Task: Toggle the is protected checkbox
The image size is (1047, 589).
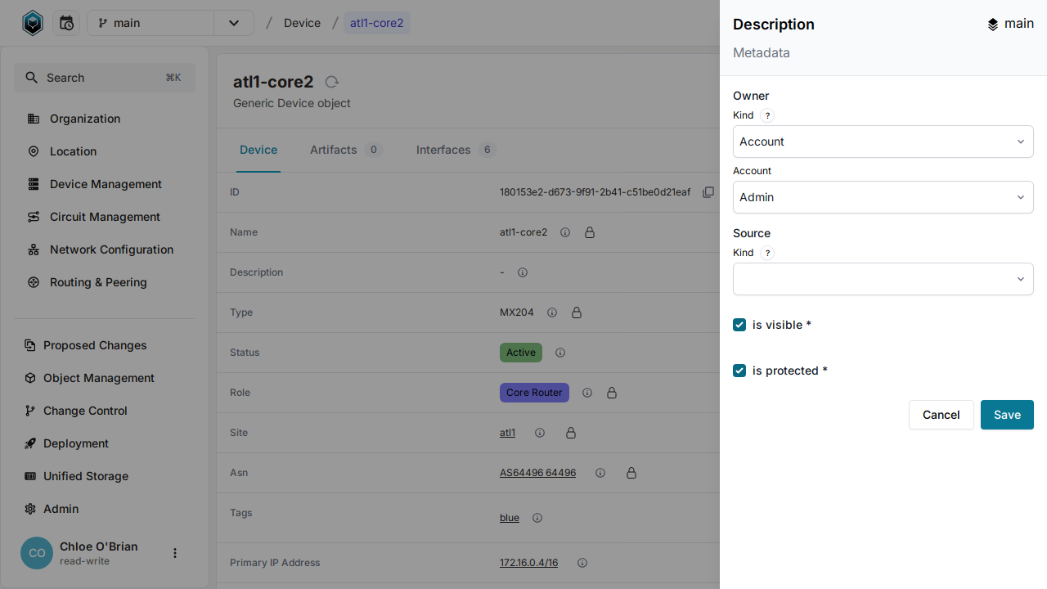Action: point(739,371)
